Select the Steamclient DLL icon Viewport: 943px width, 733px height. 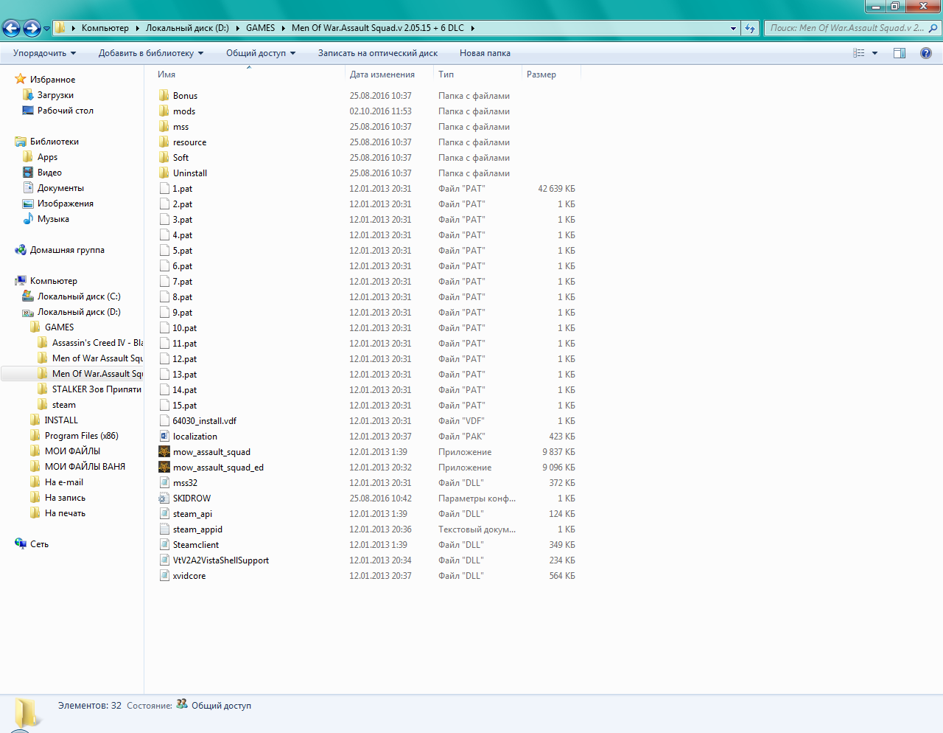[164, 545]
